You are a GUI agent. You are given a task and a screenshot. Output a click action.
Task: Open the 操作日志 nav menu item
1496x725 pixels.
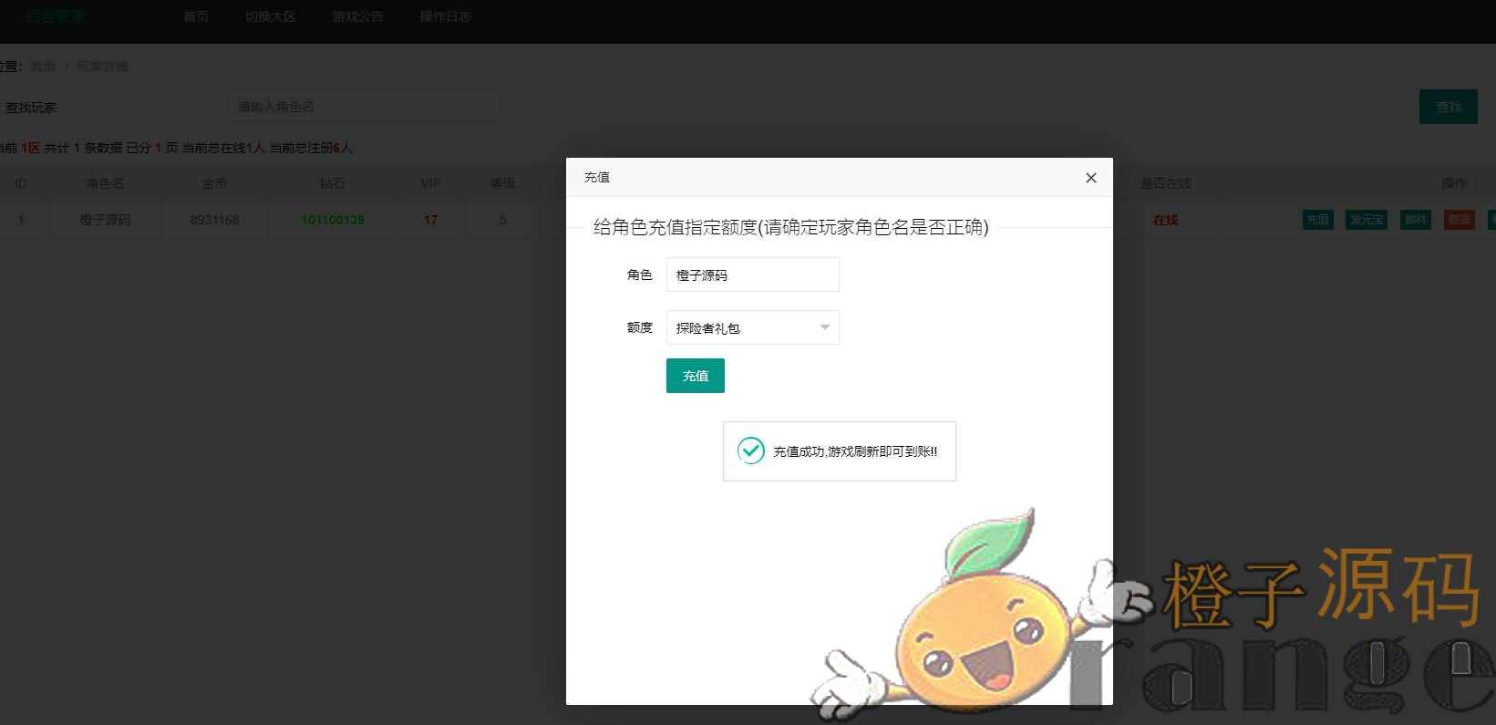pos(445,16)
